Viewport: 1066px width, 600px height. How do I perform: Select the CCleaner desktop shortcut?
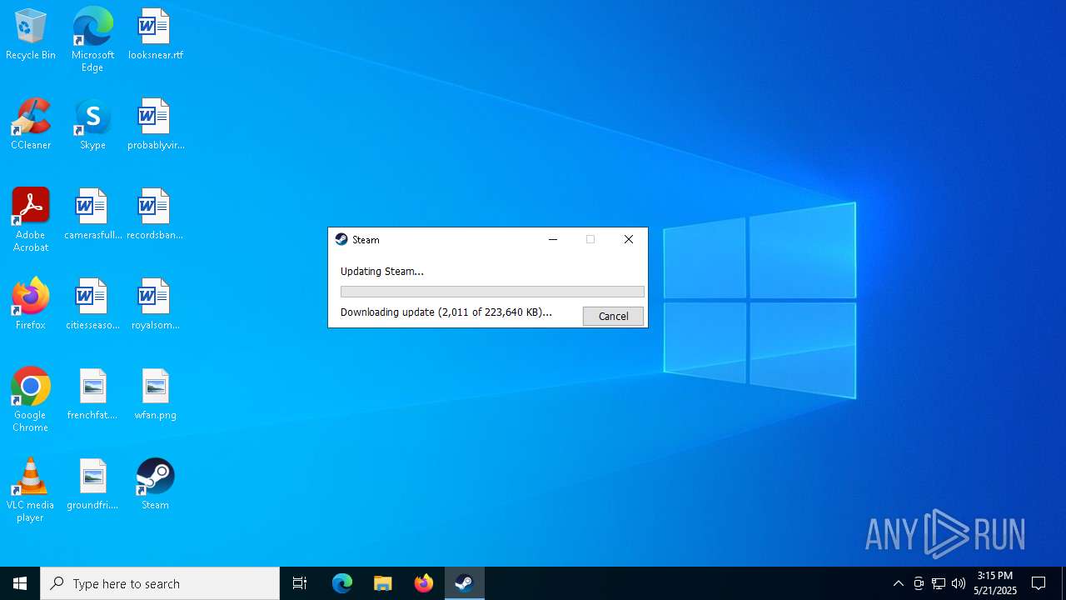(x=31, y=124)
